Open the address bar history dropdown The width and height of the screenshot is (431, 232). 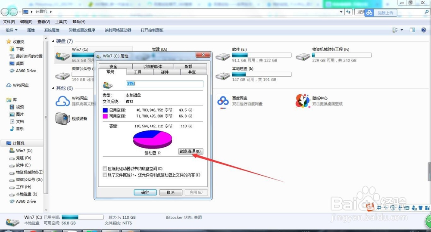coord(341,12)
